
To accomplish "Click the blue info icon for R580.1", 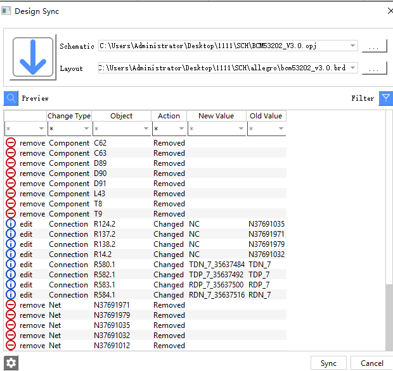I will 11,265.
